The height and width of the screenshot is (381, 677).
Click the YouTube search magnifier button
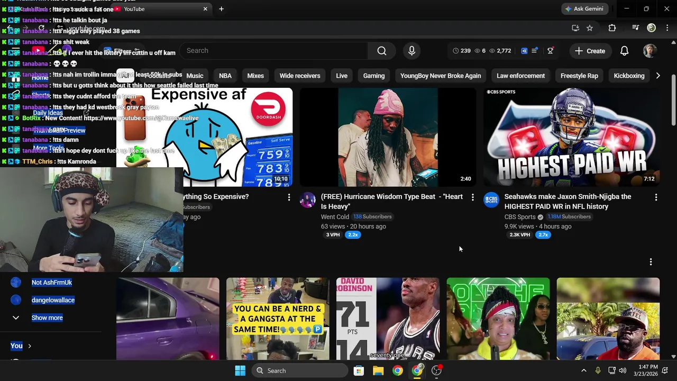tap(382, 51)
